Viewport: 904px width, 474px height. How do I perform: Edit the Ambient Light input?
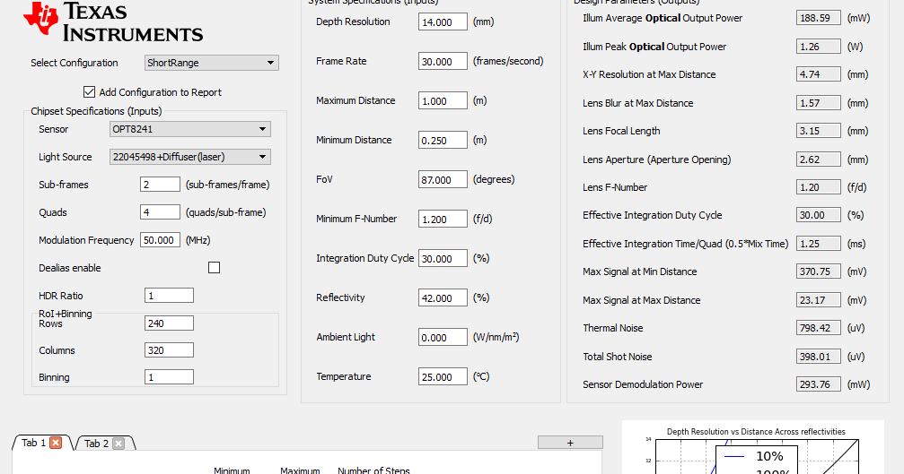click(x=443, y=338)
